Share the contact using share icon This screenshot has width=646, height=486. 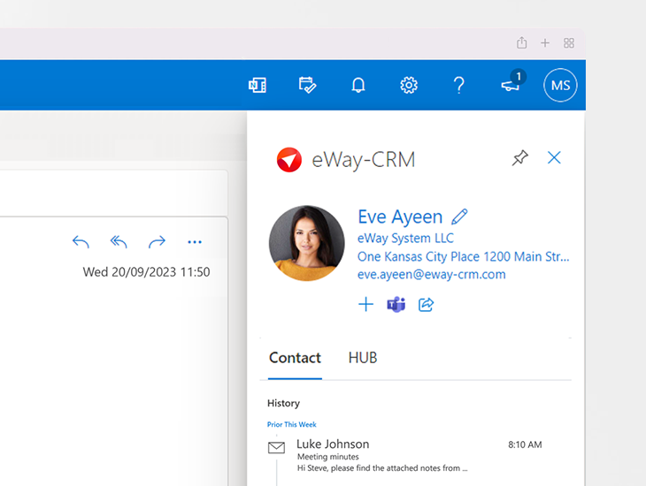click(x=426, y=305)
